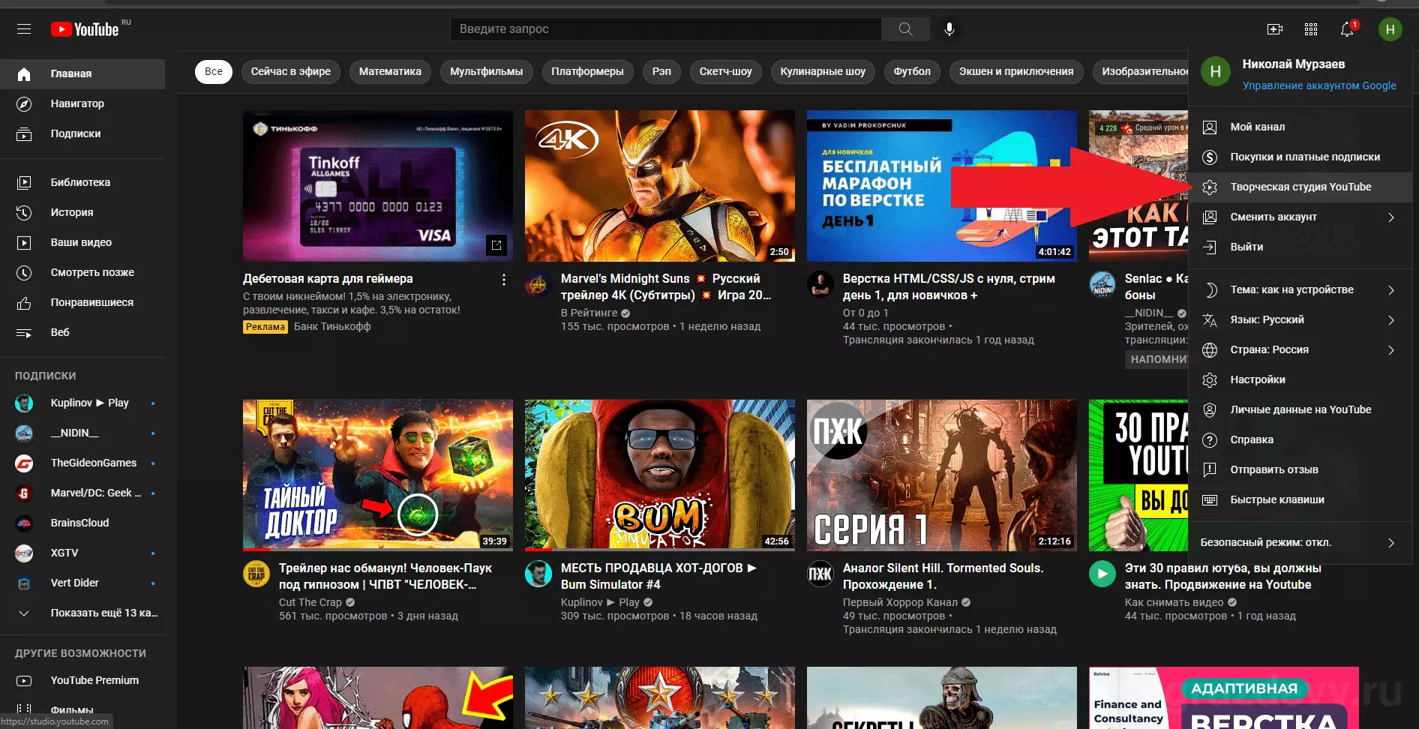Screen dimensions: 1419x729
Task: Open МЕСТЬ ПРОДАВЦА ХОТ-ДОГОВ video title
Action: [658, 576]
